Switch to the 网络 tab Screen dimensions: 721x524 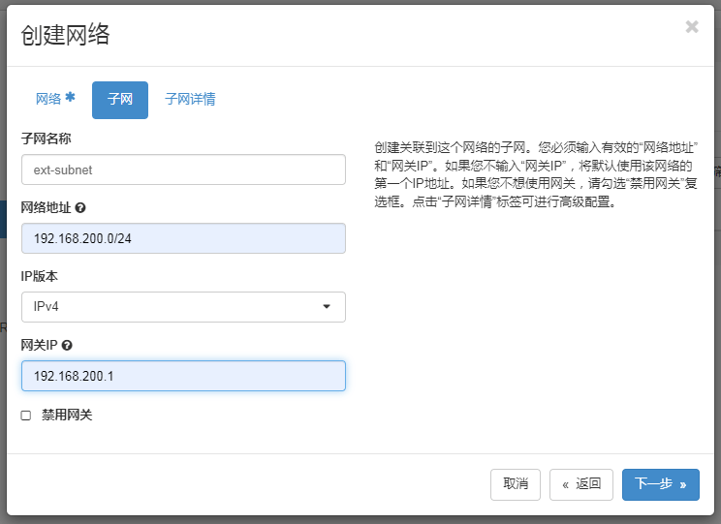pyautogui.click(x=55, y=100)
